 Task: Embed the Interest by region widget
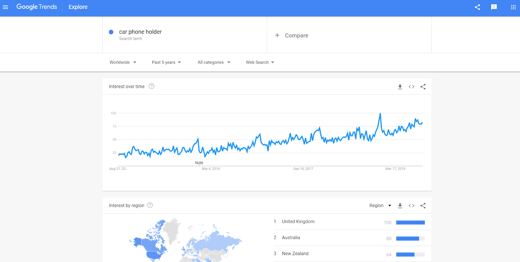pos(411,206)
